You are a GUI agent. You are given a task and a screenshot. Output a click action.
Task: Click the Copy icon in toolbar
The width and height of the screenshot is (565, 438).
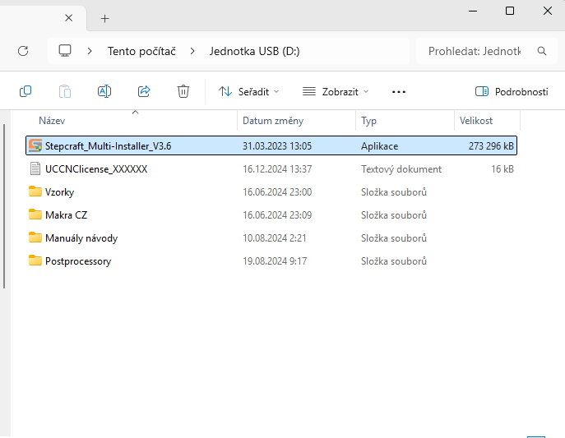pos(25,91)
